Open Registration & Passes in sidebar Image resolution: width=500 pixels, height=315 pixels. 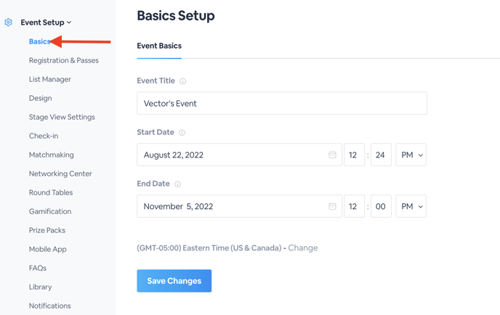pos(64,60)
